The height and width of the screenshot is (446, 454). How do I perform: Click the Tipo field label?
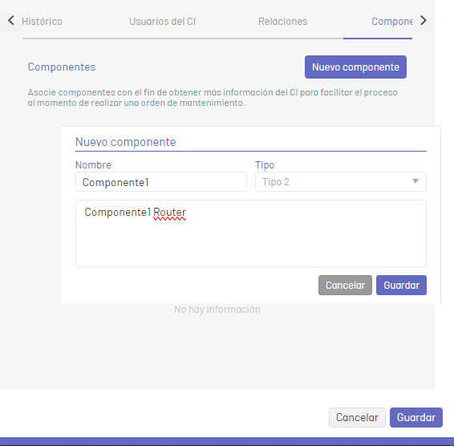265,164
